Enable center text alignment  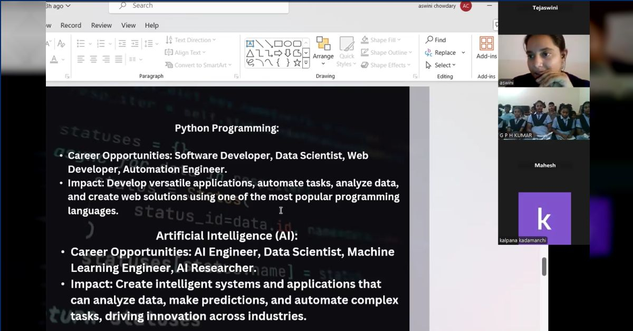(93, 59)
